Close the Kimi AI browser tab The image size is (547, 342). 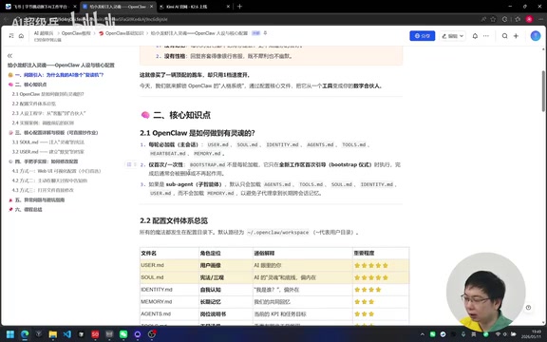[229, 7]
